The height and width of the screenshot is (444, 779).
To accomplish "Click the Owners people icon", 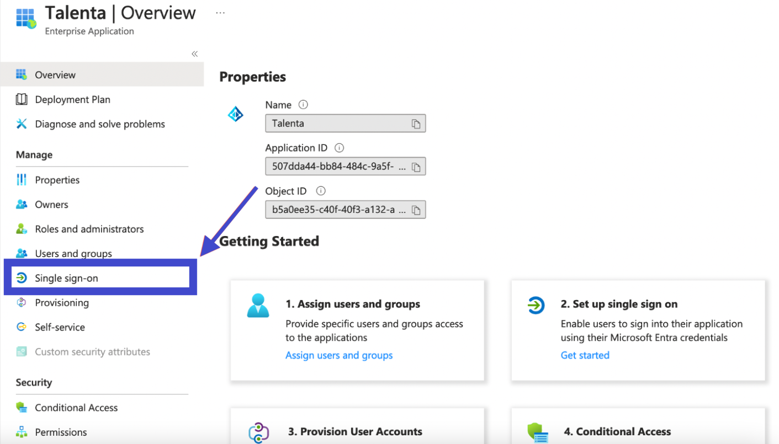I will pos(22,204).
